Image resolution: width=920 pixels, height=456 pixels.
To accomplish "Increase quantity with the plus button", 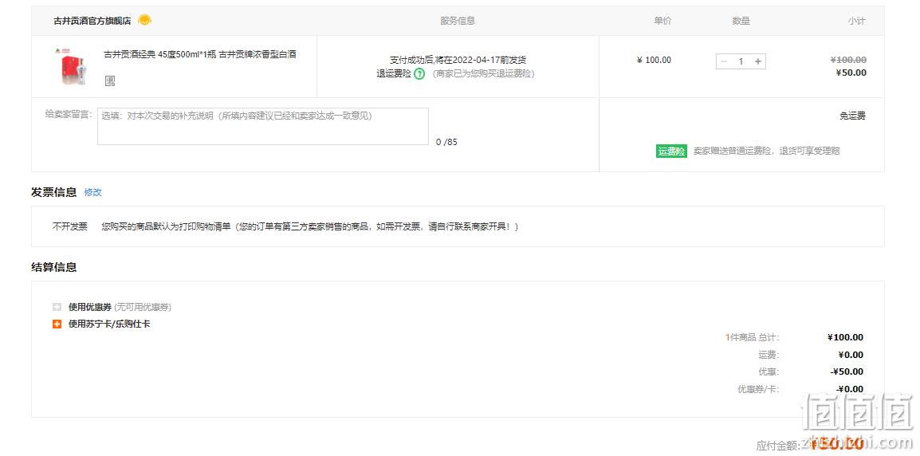I will coord(758,61).
